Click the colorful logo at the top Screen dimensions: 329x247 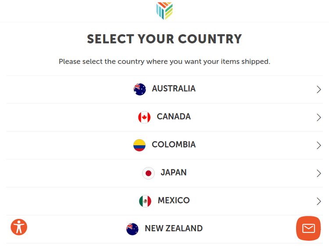[x=164, y=11]
